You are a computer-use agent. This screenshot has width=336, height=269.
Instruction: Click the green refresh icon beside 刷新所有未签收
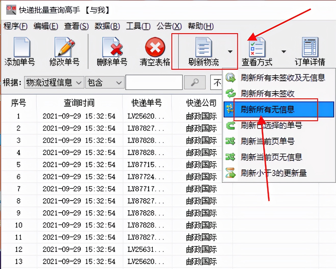[231, 93]
